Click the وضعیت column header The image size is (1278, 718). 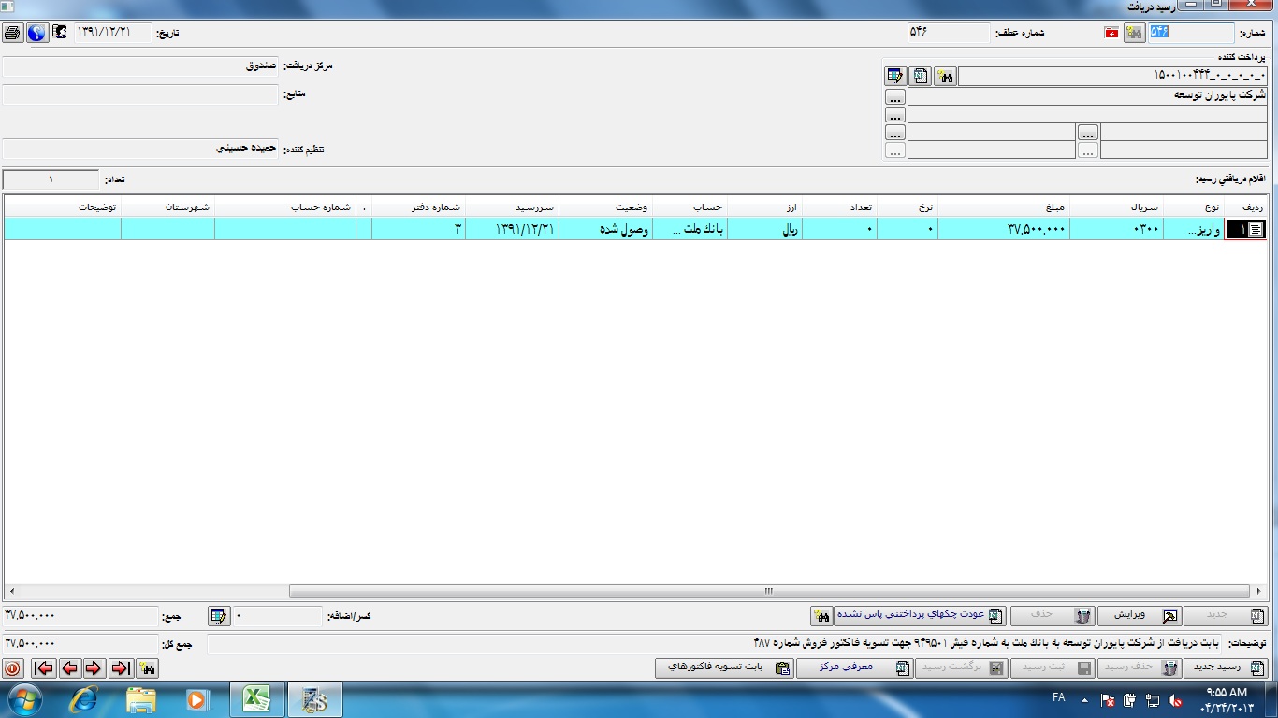(x=605, y=207)
